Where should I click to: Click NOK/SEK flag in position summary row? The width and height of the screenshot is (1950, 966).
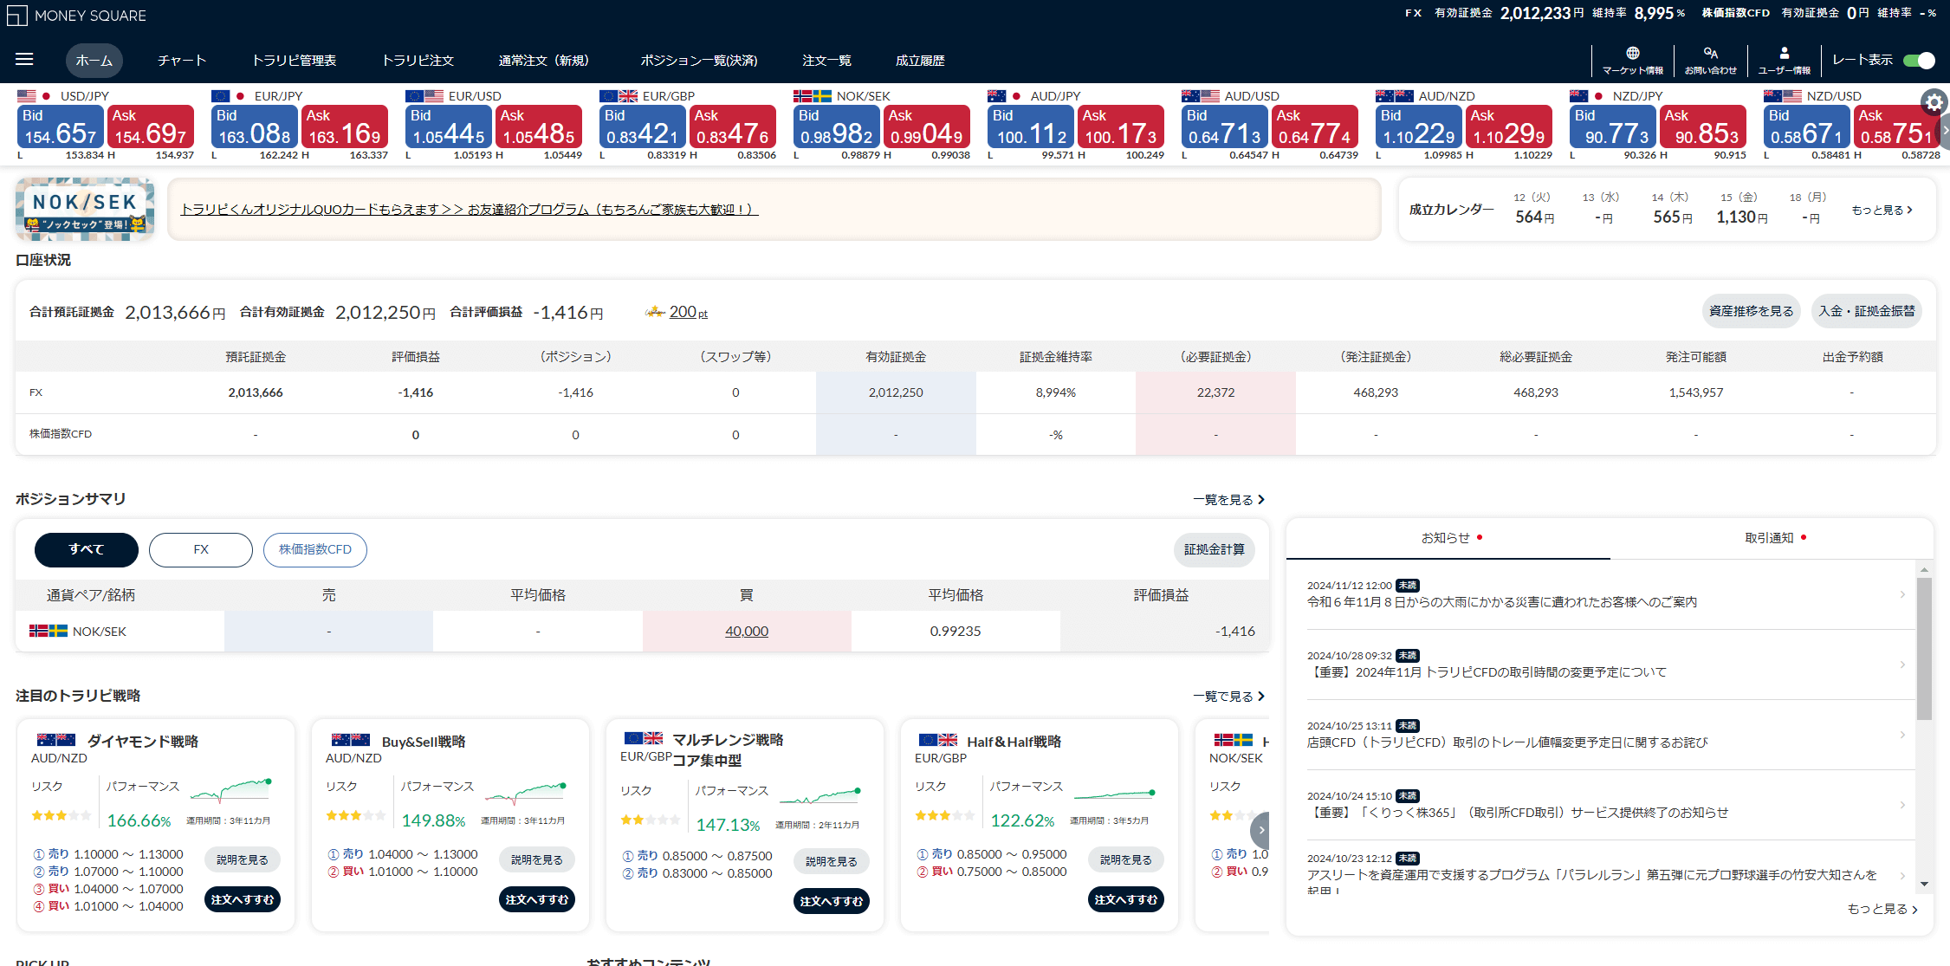click(x=49, y=631)
